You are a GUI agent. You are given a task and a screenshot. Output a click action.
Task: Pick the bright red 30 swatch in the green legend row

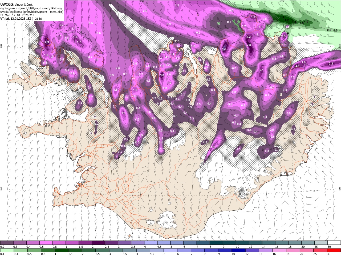[x=334, y=250]
